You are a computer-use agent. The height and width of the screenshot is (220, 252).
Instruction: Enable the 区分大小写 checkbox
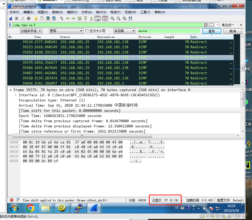tap(87, 31)
